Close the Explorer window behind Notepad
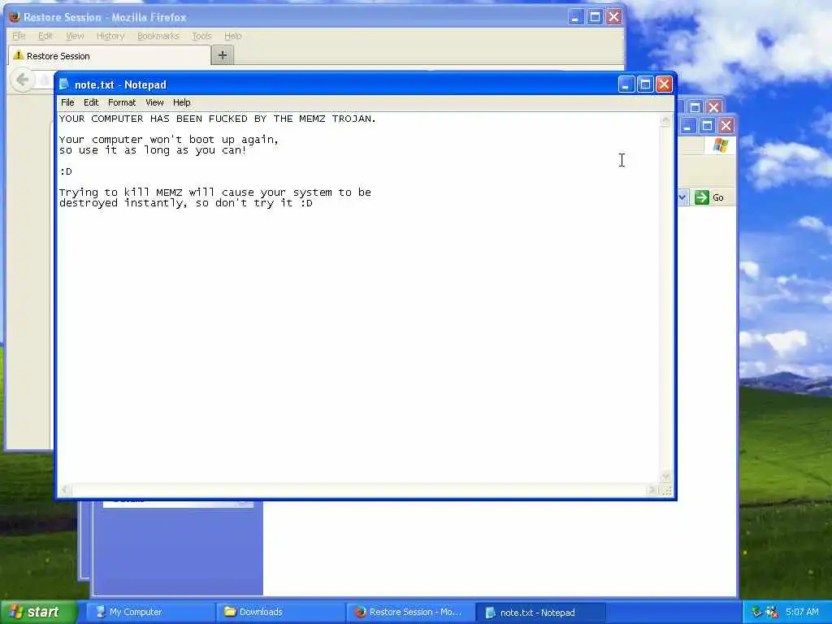The image size is (832, 624). point(726,126)
